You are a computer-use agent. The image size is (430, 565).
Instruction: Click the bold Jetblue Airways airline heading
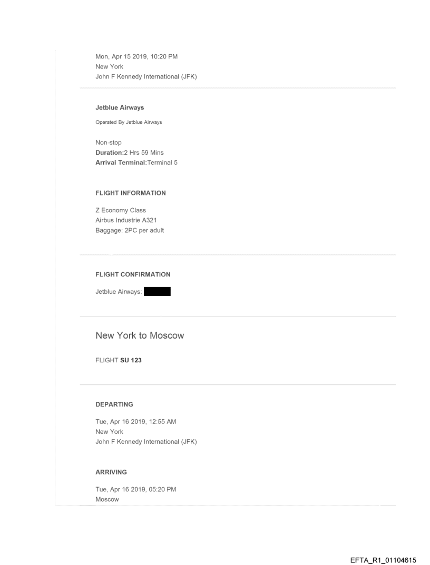pos(120,108)
